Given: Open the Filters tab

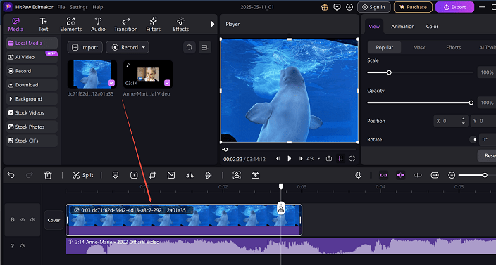Looking at the screenshot, I should (154, 25).
